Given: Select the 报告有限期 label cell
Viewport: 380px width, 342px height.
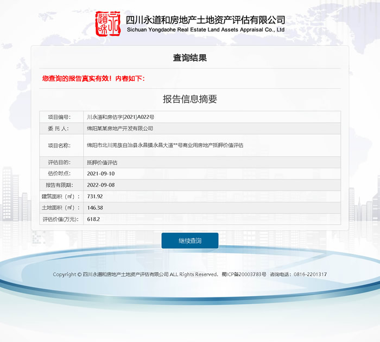Looking at the screenshot, I should tap(61, 185).
